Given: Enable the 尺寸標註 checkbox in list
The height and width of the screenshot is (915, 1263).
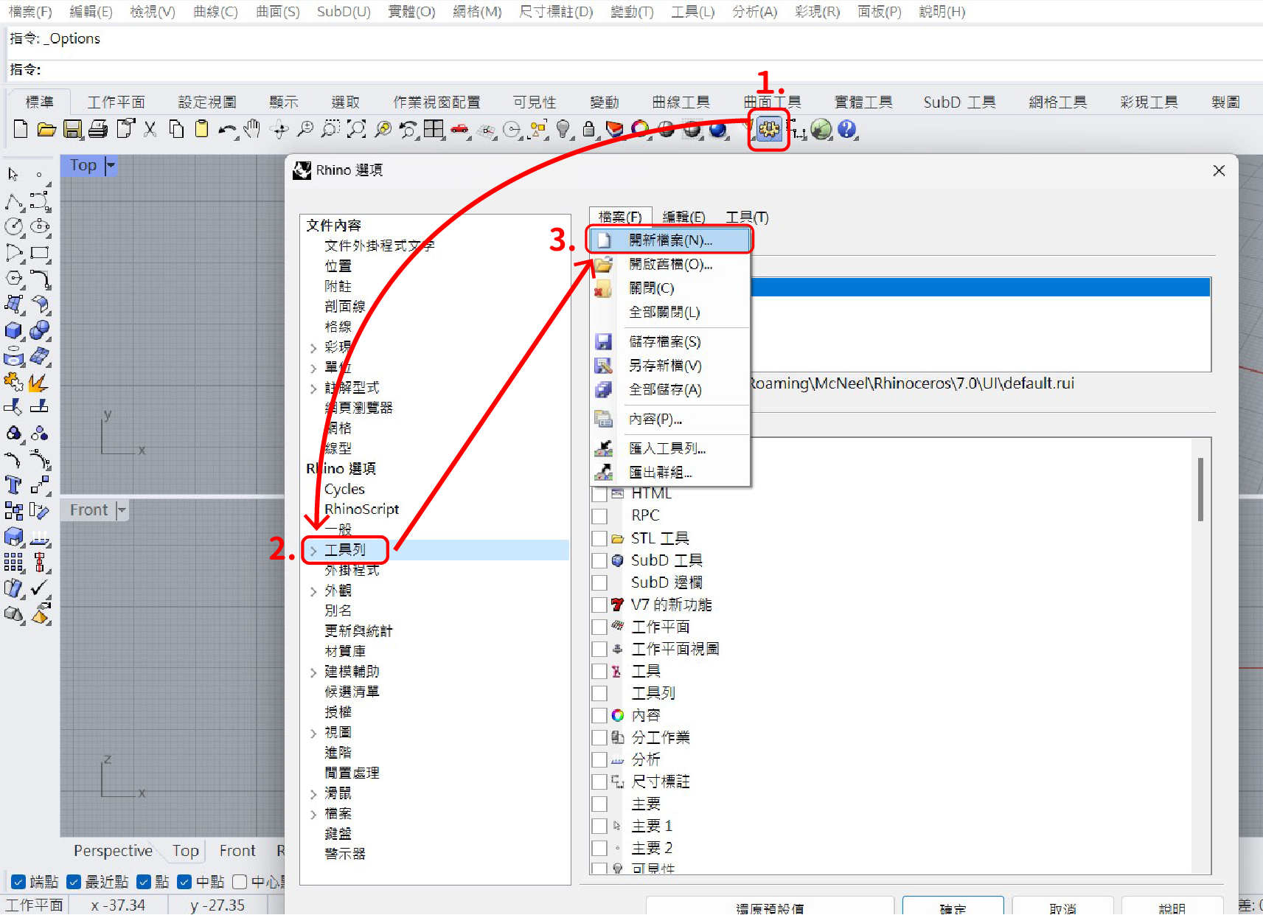Looking at the screenshot, I should 599,782.
